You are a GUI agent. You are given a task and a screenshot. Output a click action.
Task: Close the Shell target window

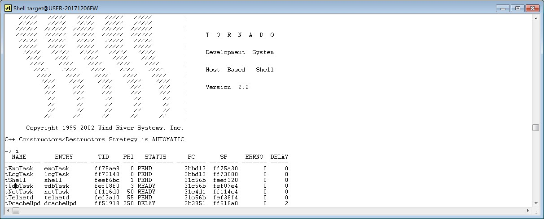pos(532,8)
